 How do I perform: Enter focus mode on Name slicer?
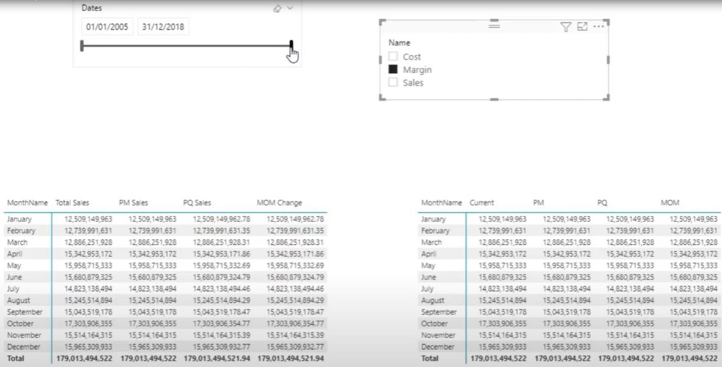tap(582, 27)
